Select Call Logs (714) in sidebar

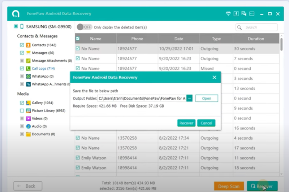[43, 69]
